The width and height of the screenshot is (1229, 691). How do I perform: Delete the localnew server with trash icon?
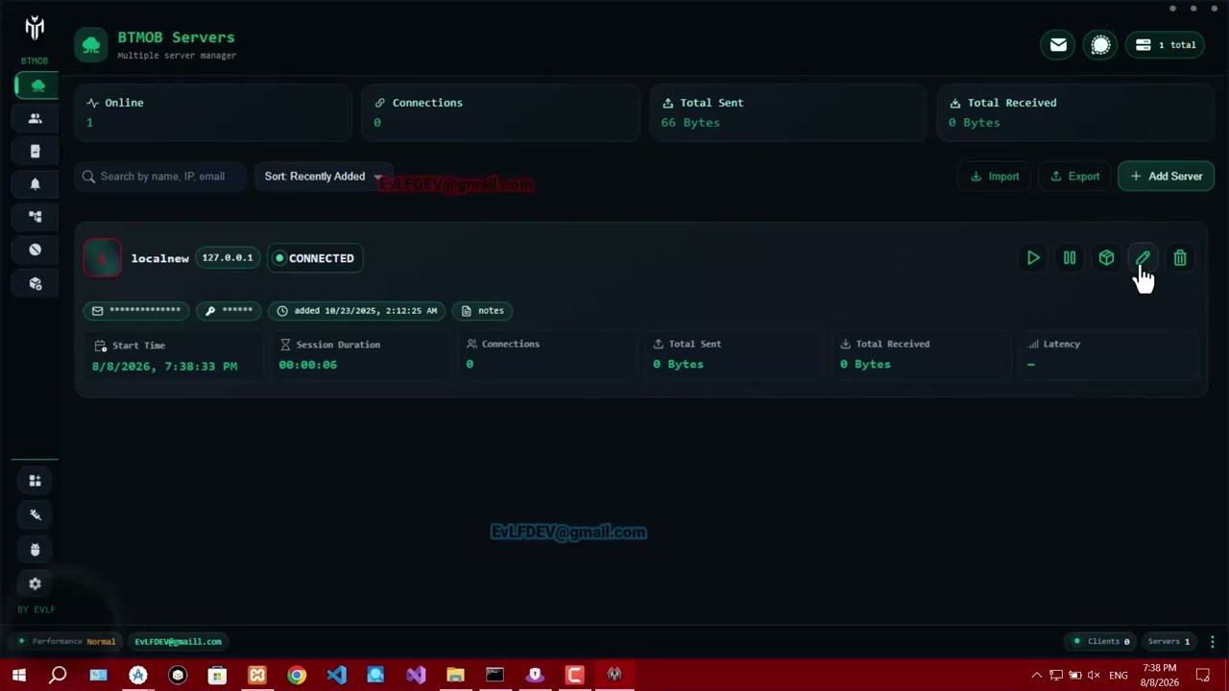[x=1180, y=258]
